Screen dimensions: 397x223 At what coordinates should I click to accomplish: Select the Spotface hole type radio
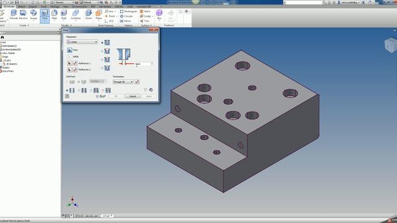point(102,59)
